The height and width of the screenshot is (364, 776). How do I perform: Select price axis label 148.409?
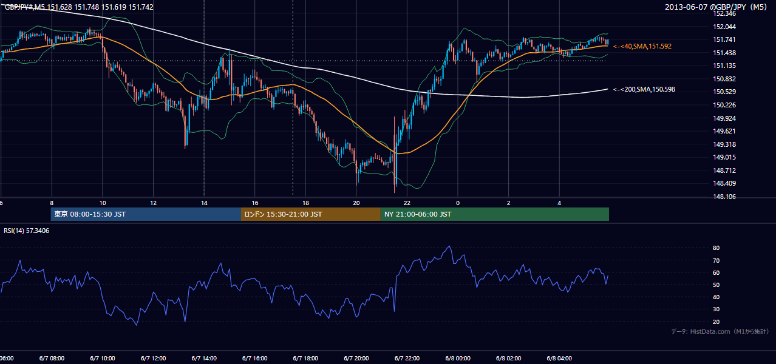point(724,183)
